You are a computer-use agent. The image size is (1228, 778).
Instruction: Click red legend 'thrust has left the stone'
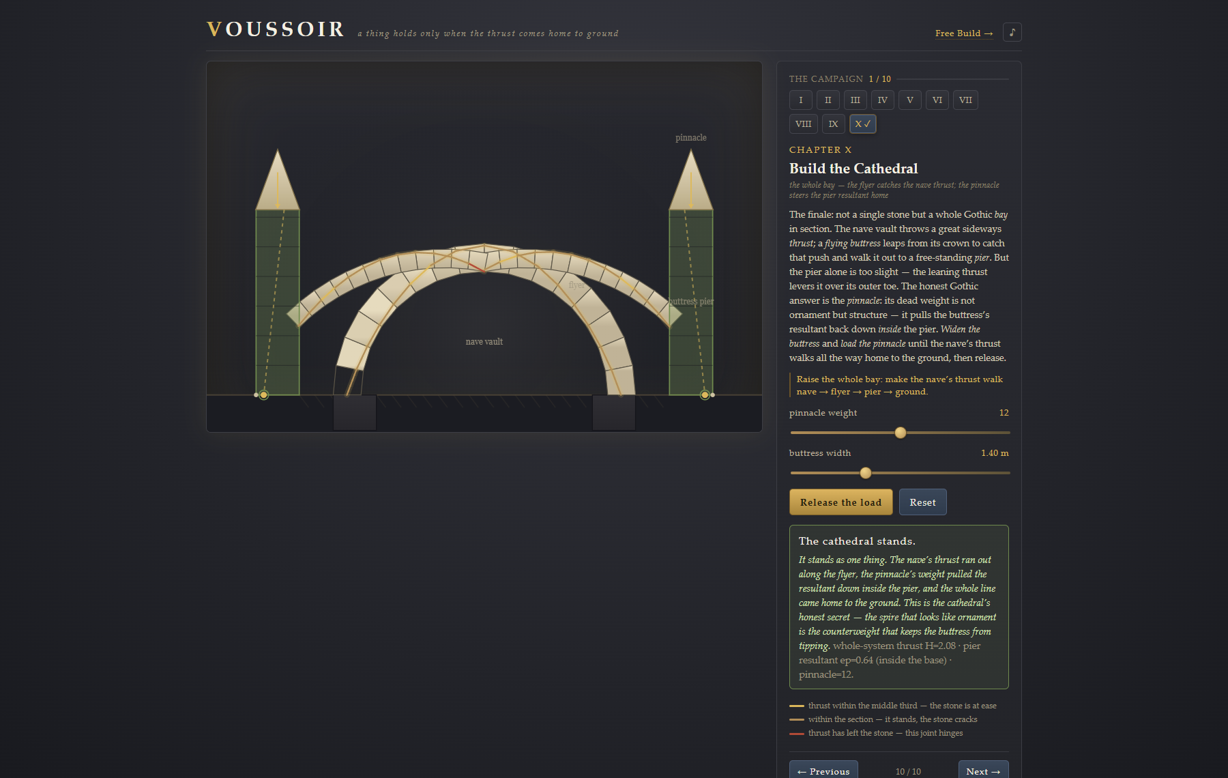pos(886,733)
